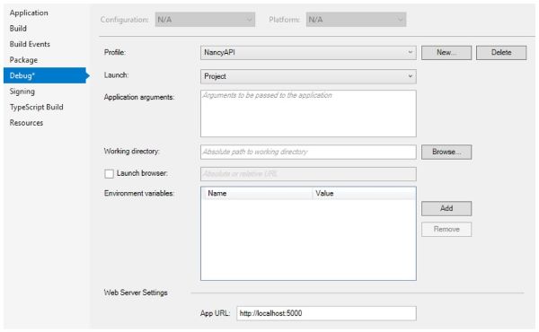Image resolution: width=539 pixels, height=332 pixels.
Task: Focus the Application arguments text box
Action: tap(308, 114)
